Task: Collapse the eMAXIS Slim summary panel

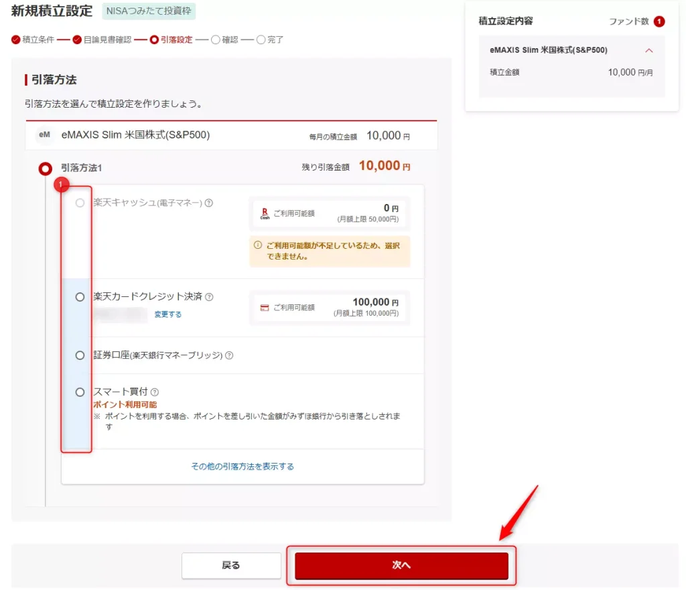Action: (648, 50)
